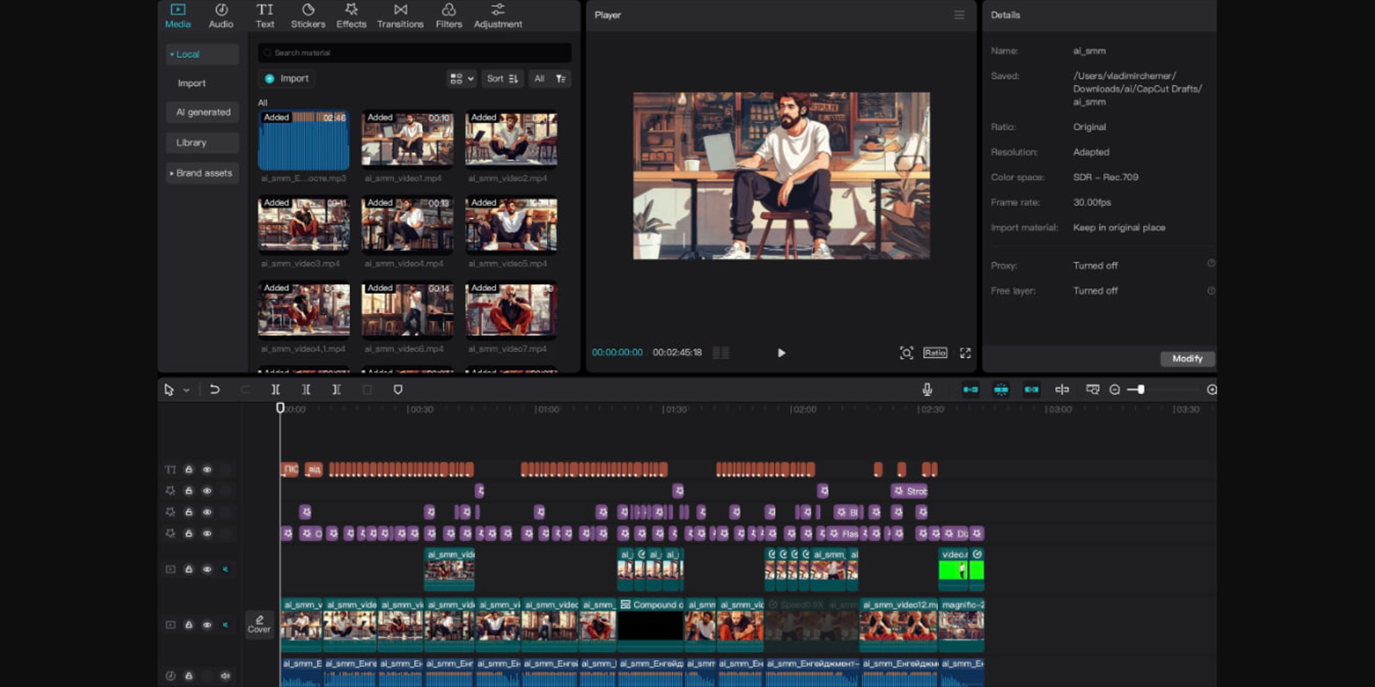This screenshot has height=687, width=1375.
Task: Switch to the Transitions tab
Action: 400,16
